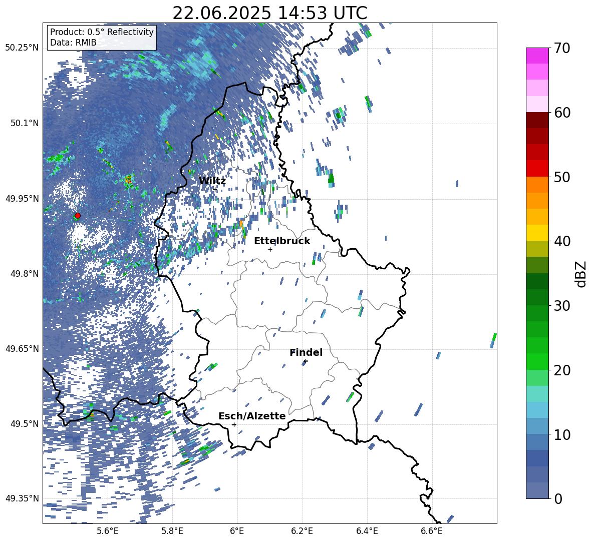Click the title 22.06.2025 14:53 UTC
This screenshot has width=593, height=541.
[269, 13]
